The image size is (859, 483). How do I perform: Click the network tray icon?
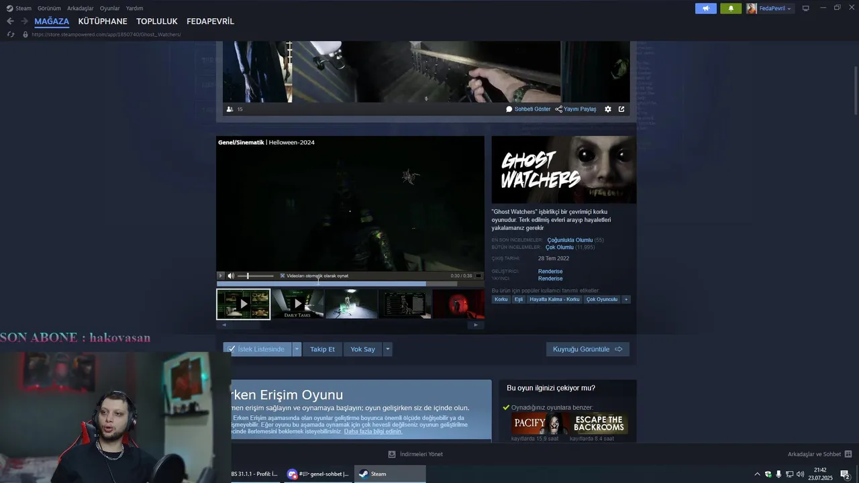coord(789,474)
